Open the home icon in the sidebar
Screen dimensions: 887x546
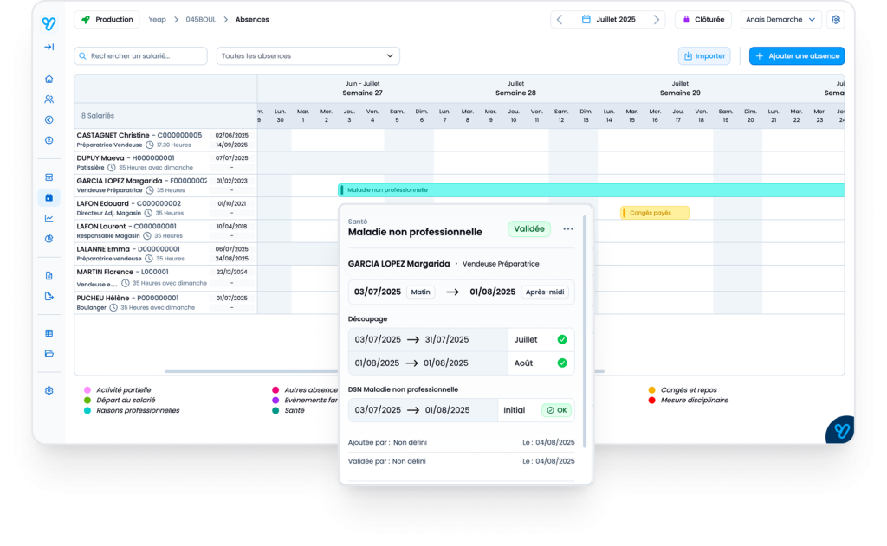coord(49,79)
